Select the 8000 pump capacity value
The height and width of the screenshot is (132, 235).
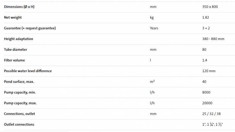206,92
